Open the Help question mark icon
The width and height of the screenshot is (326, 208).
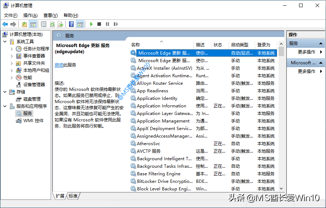pos(71,24)
